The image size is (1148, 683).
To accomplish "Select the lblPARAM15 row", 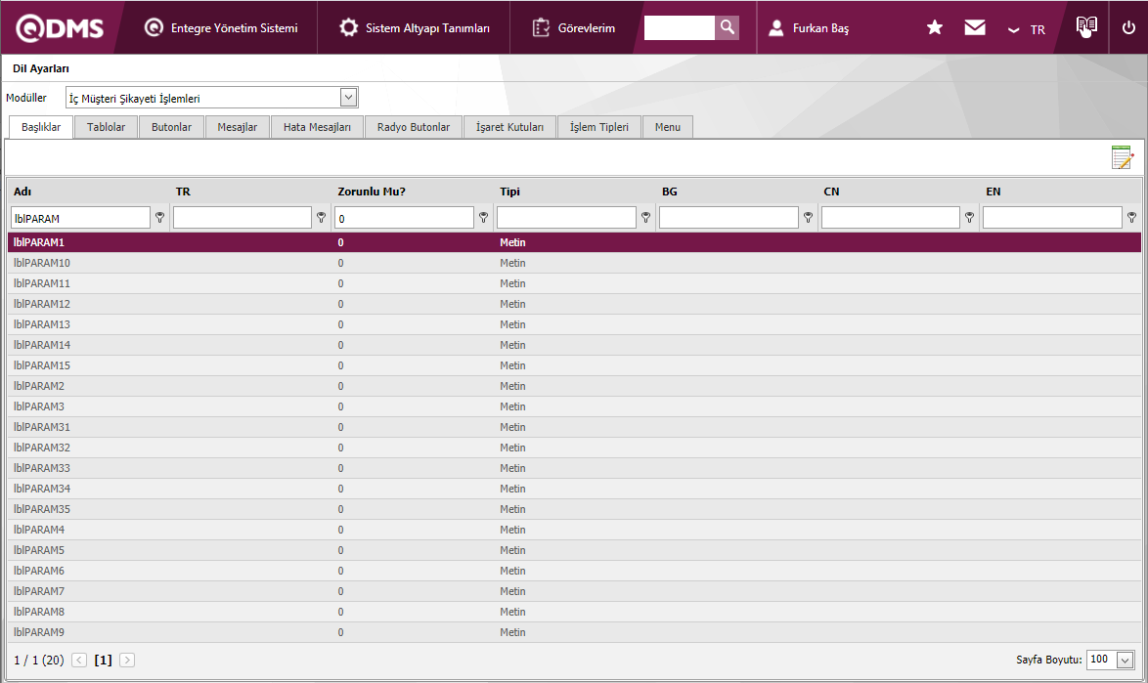I will pyautogui.click(x=43, y=365).
